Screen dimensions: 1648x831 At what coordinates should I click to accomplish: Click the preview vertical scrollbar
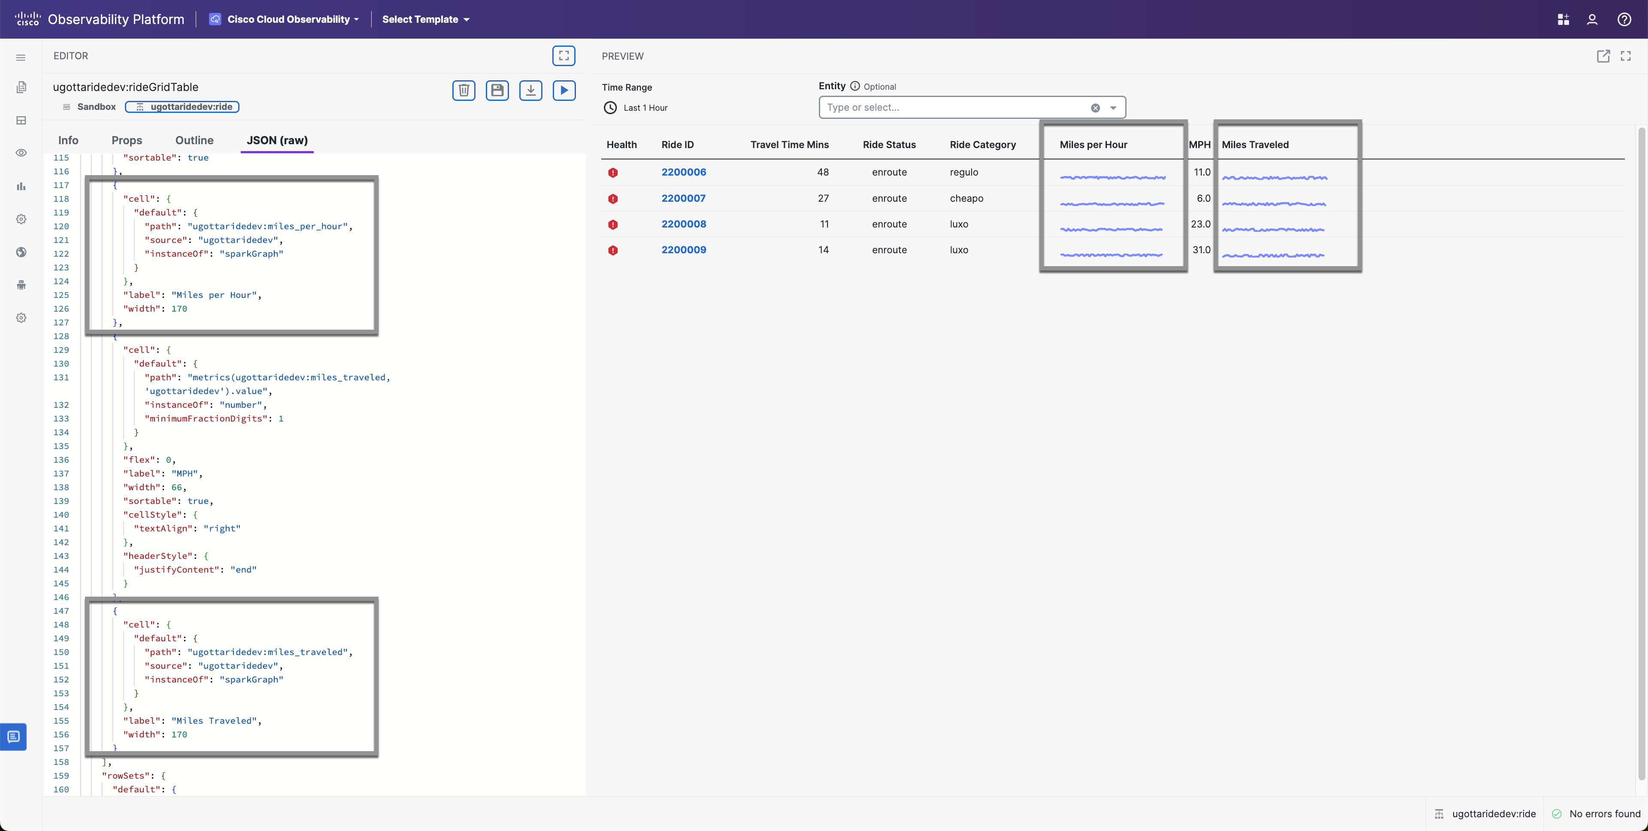pos(1641,448)
